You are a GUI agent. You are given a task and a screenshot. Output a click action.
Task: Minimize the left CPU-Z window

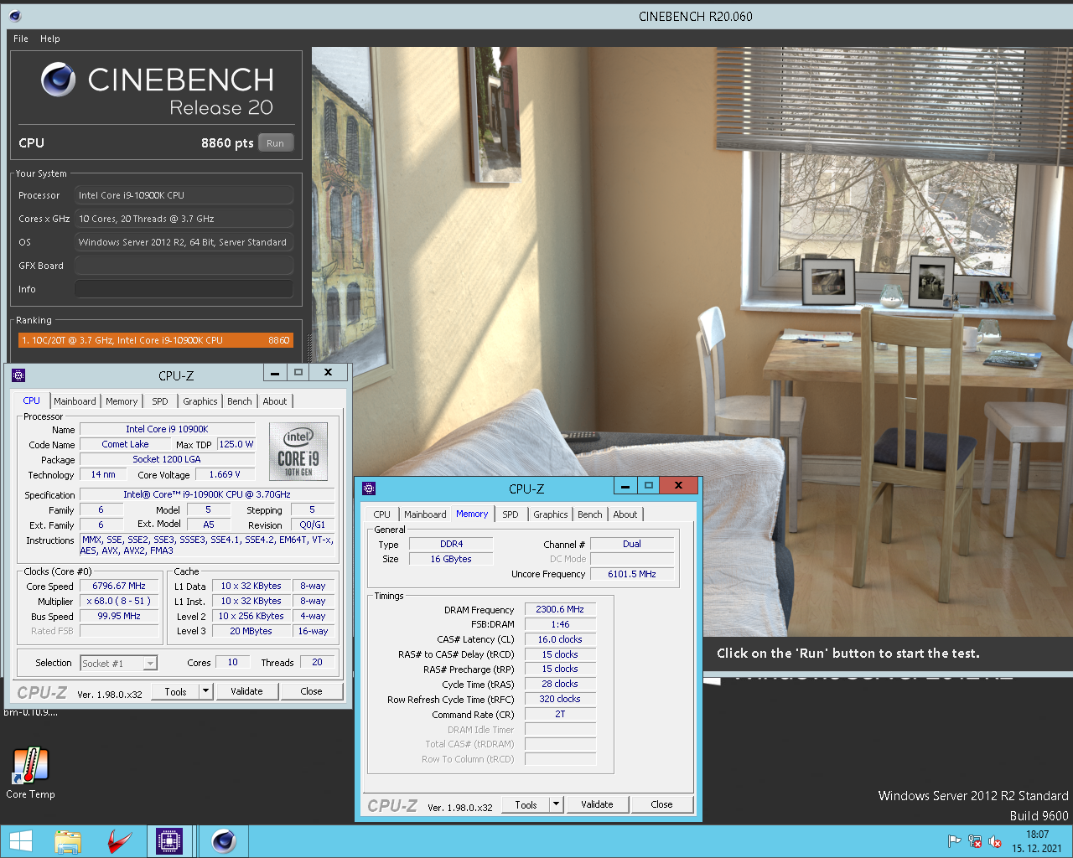(x=274, y=373)
